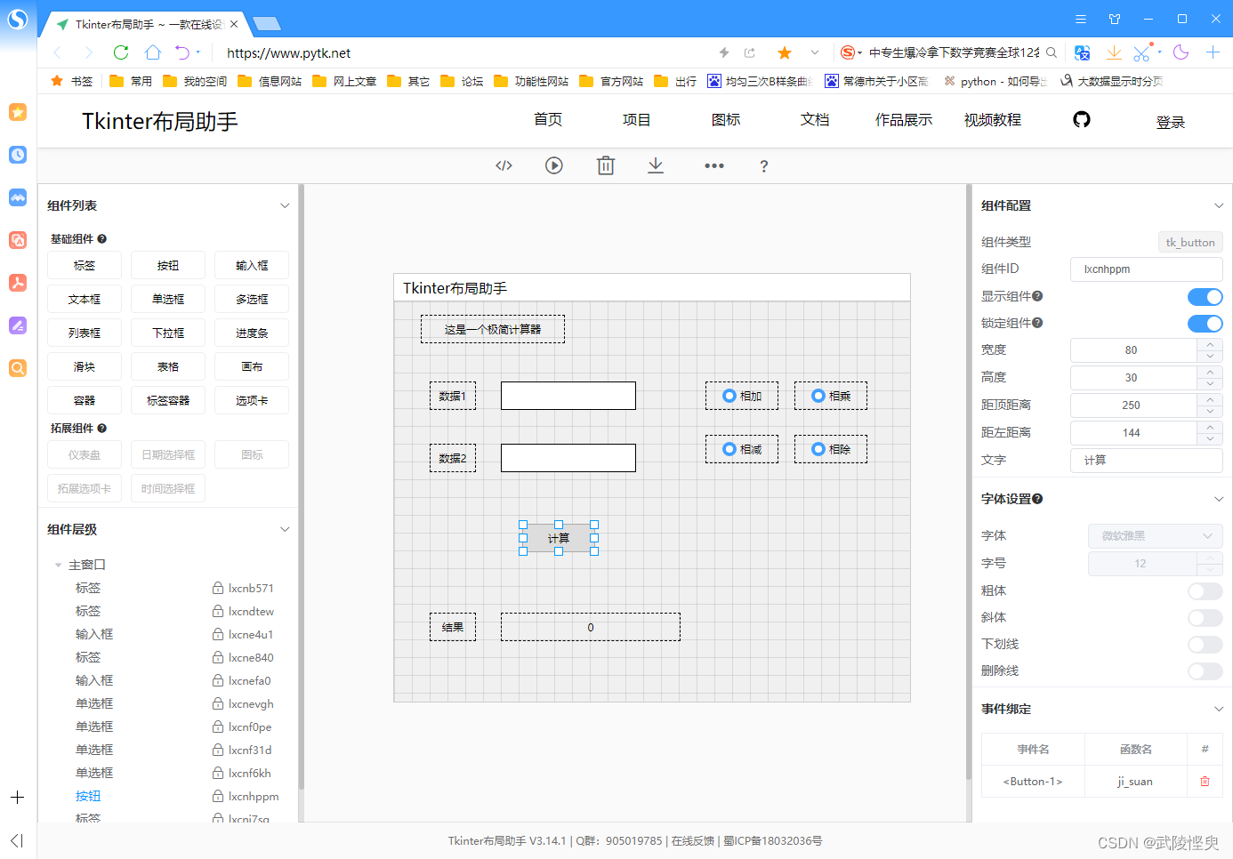Open the 书签 bookmarks bar item
The image size is (1233, 859).
72,81
